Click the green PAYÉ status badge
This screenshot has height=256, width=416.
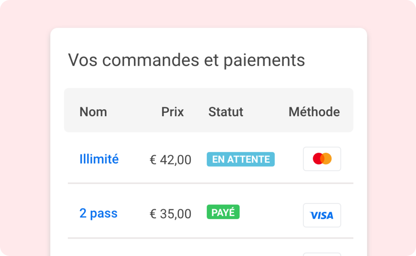click(223, 212)
